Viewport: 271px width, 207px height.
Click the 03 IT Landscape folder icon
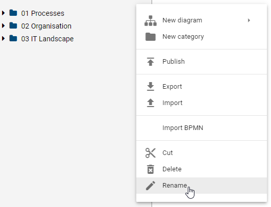point(13,38)
